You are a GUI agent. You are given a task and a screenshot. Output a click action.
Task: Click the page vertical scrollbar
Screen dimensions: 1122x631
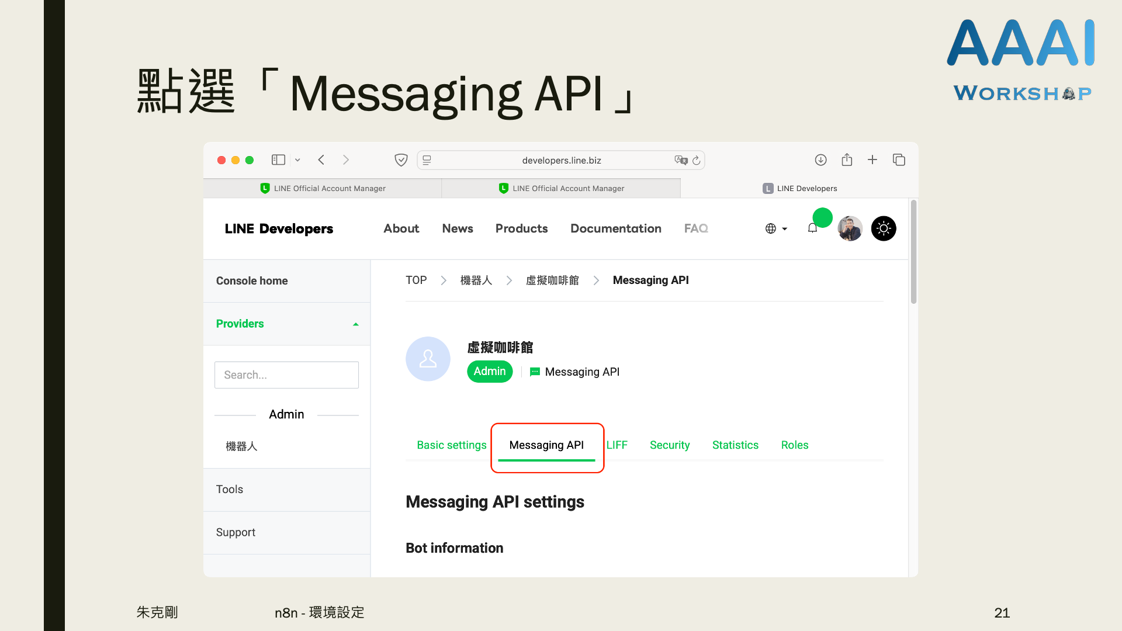click(913, 252)
